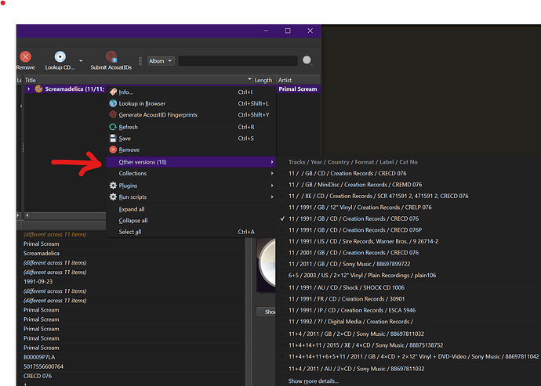The image size is (541, 386).
Task: Open the Album search type dropdown
Action: (x=161, y=60)
